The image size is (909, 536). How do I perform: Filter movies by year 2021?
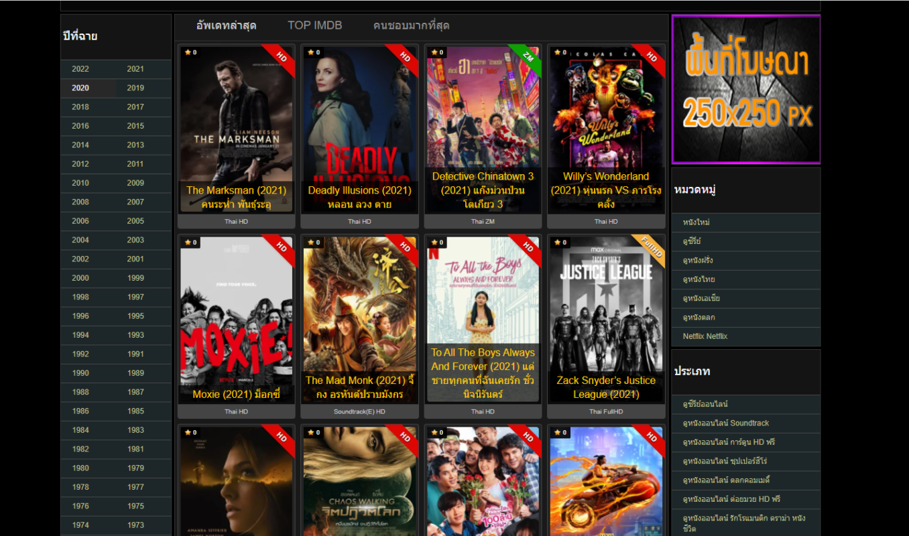(135, 69)
